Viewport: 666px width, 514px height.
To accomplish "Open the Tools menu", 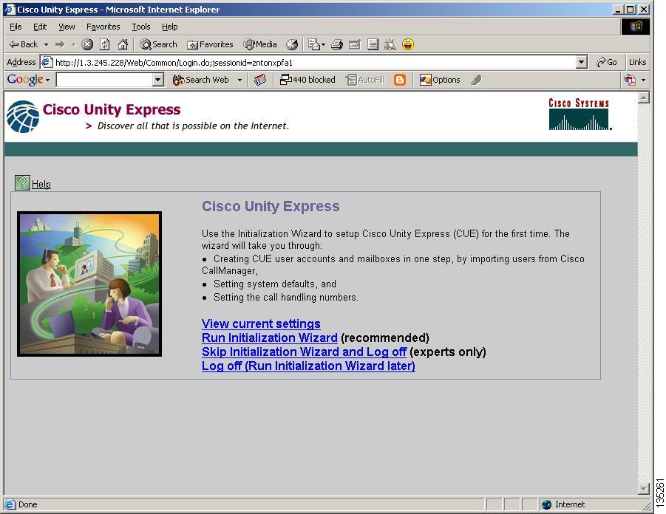I will coord(141,27).
